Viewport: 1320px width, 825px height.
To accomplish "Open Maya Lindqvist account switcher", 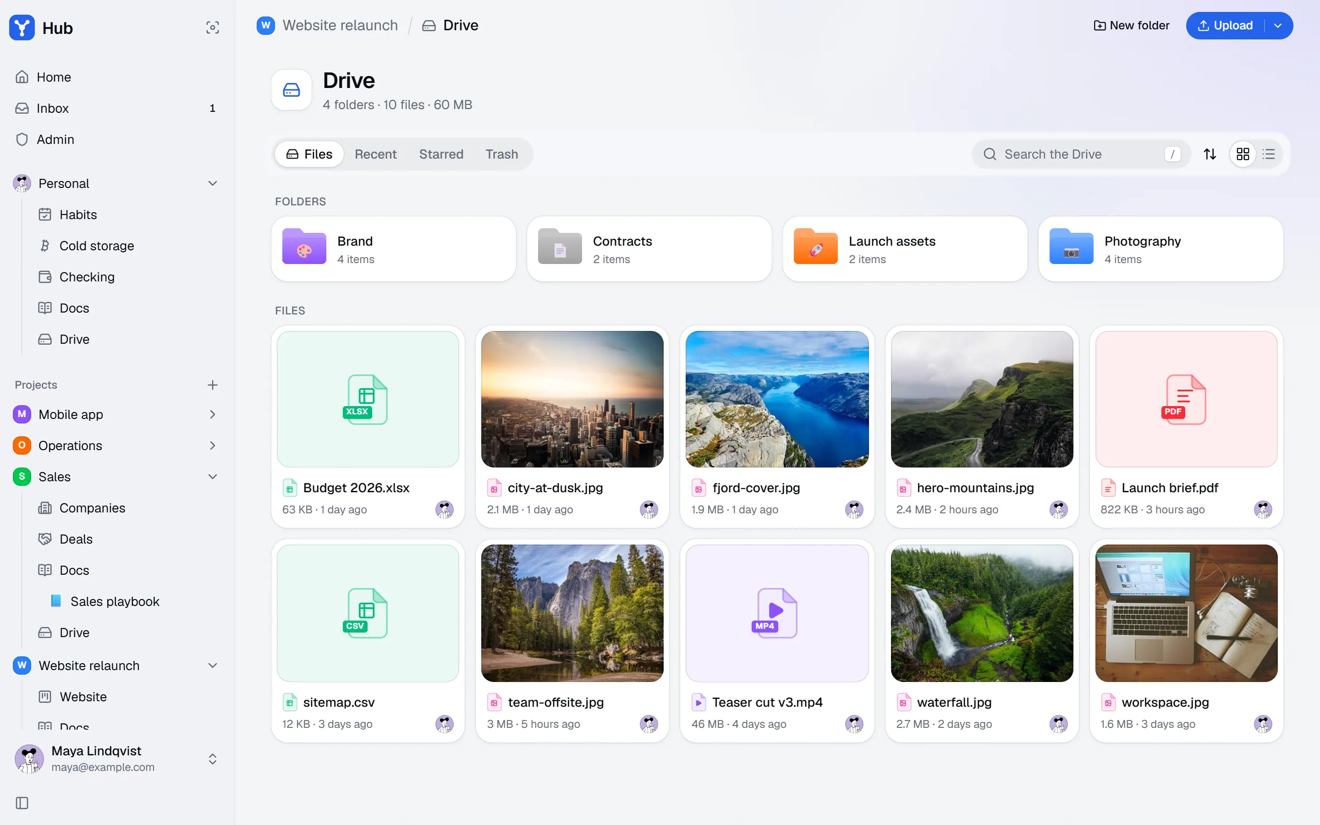I will coord(116,759).
